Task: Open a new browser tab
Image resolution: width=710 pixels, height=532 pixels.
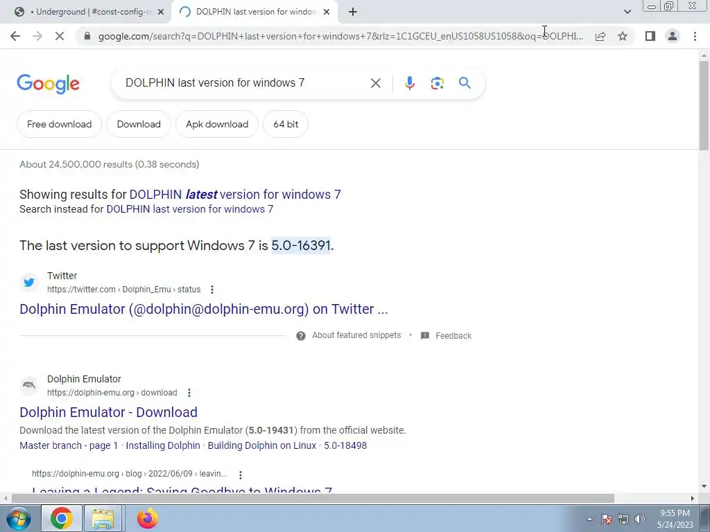Action: [353, 12]
